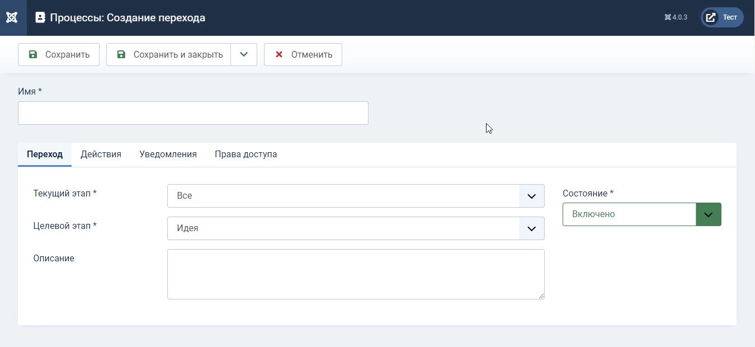This screenshot has width=755, height=347.
Task: Open the Права доступа tab
Action: (246, 154)
